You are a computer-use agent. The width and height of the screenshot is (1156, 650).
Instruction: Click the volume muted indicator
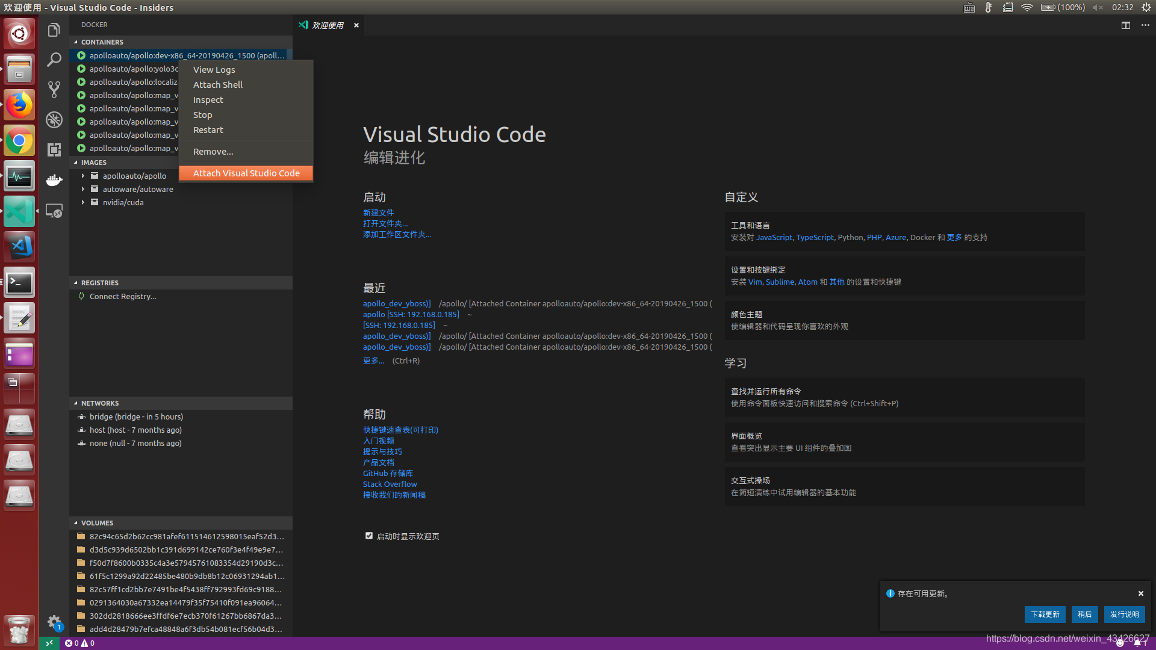[x=1098, y=7]
